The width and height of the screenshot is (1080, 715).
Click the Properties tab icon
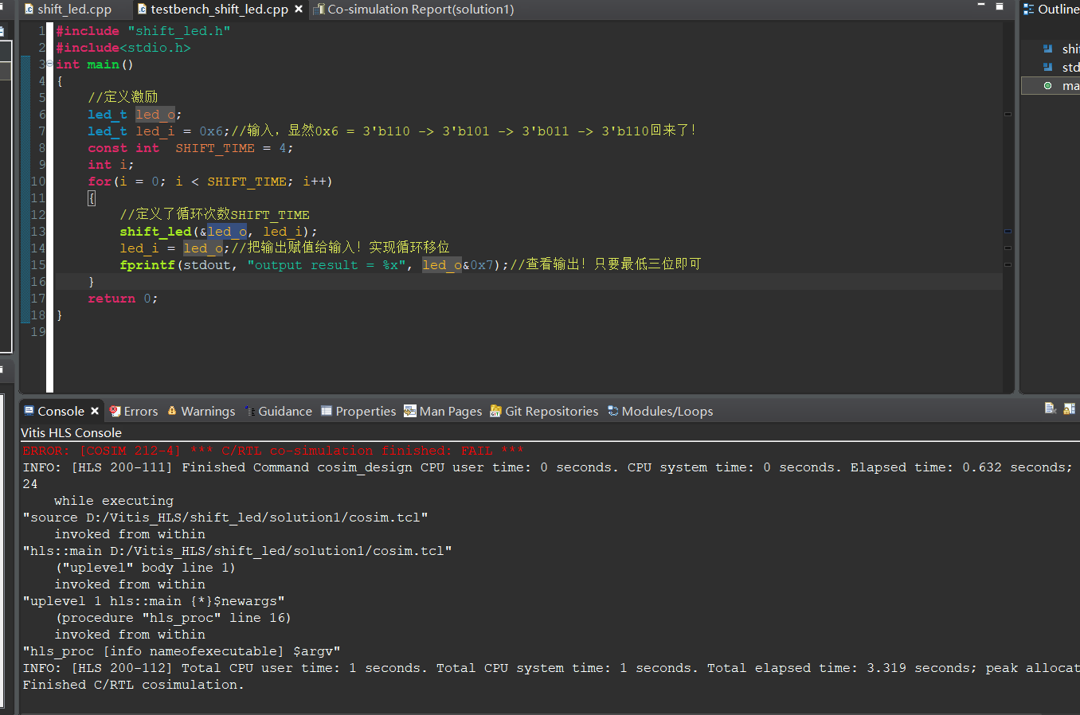coord(327,411)
